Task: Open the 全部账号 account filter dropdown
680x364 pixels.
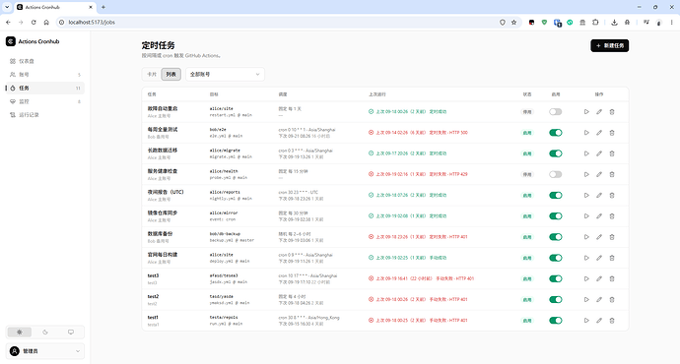Action: 225,74
